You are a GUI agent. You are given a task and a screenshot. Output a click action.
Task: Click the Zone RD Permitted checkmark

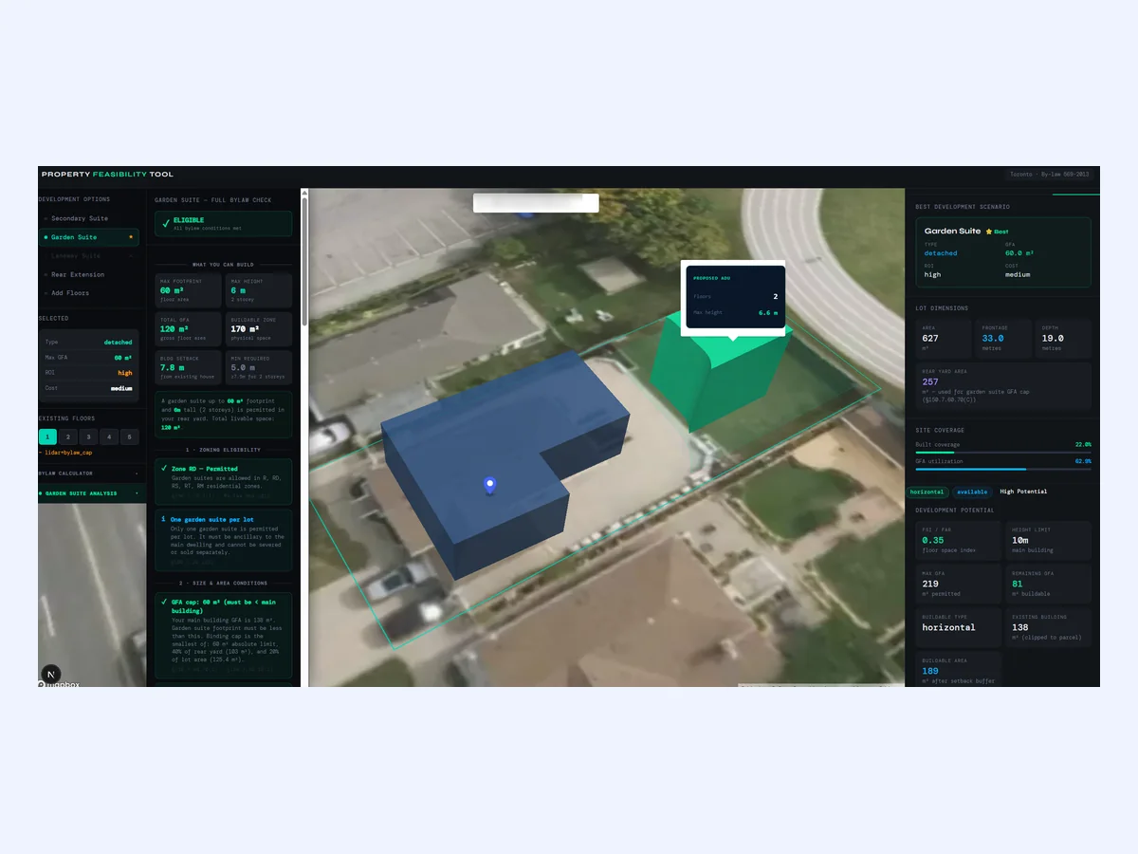165,469
